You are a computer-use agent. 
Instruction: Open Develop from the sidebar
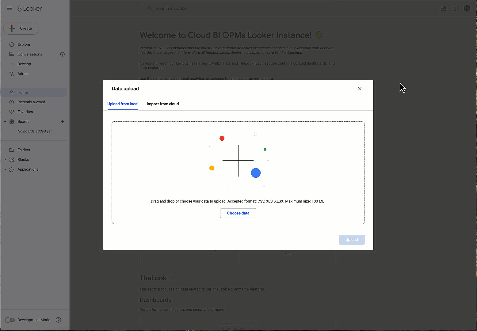click(x=11, y=64)
